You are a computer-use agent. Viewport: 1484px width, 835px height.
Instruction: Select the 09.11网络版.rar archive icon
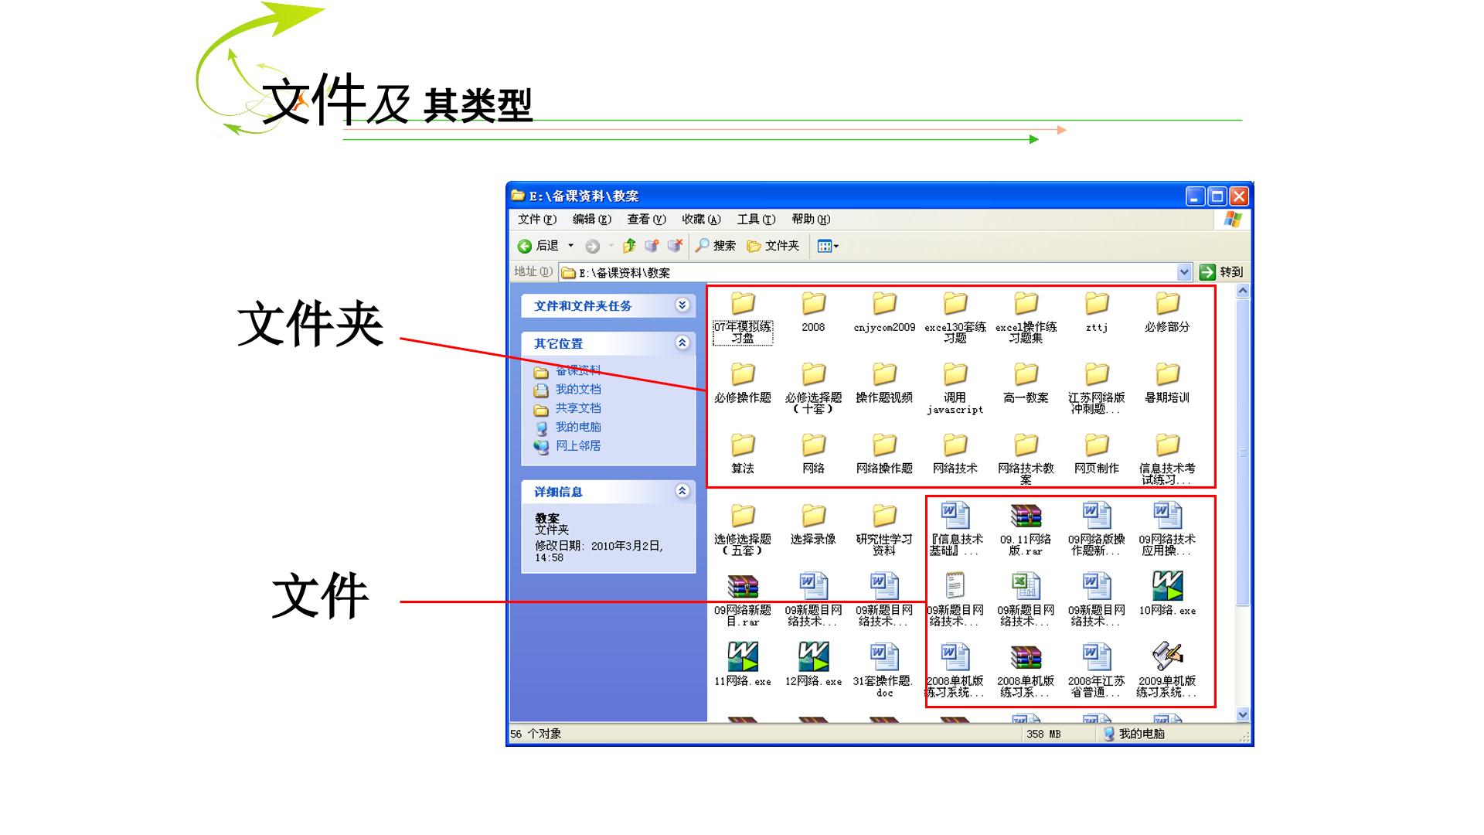point(1026,516)
